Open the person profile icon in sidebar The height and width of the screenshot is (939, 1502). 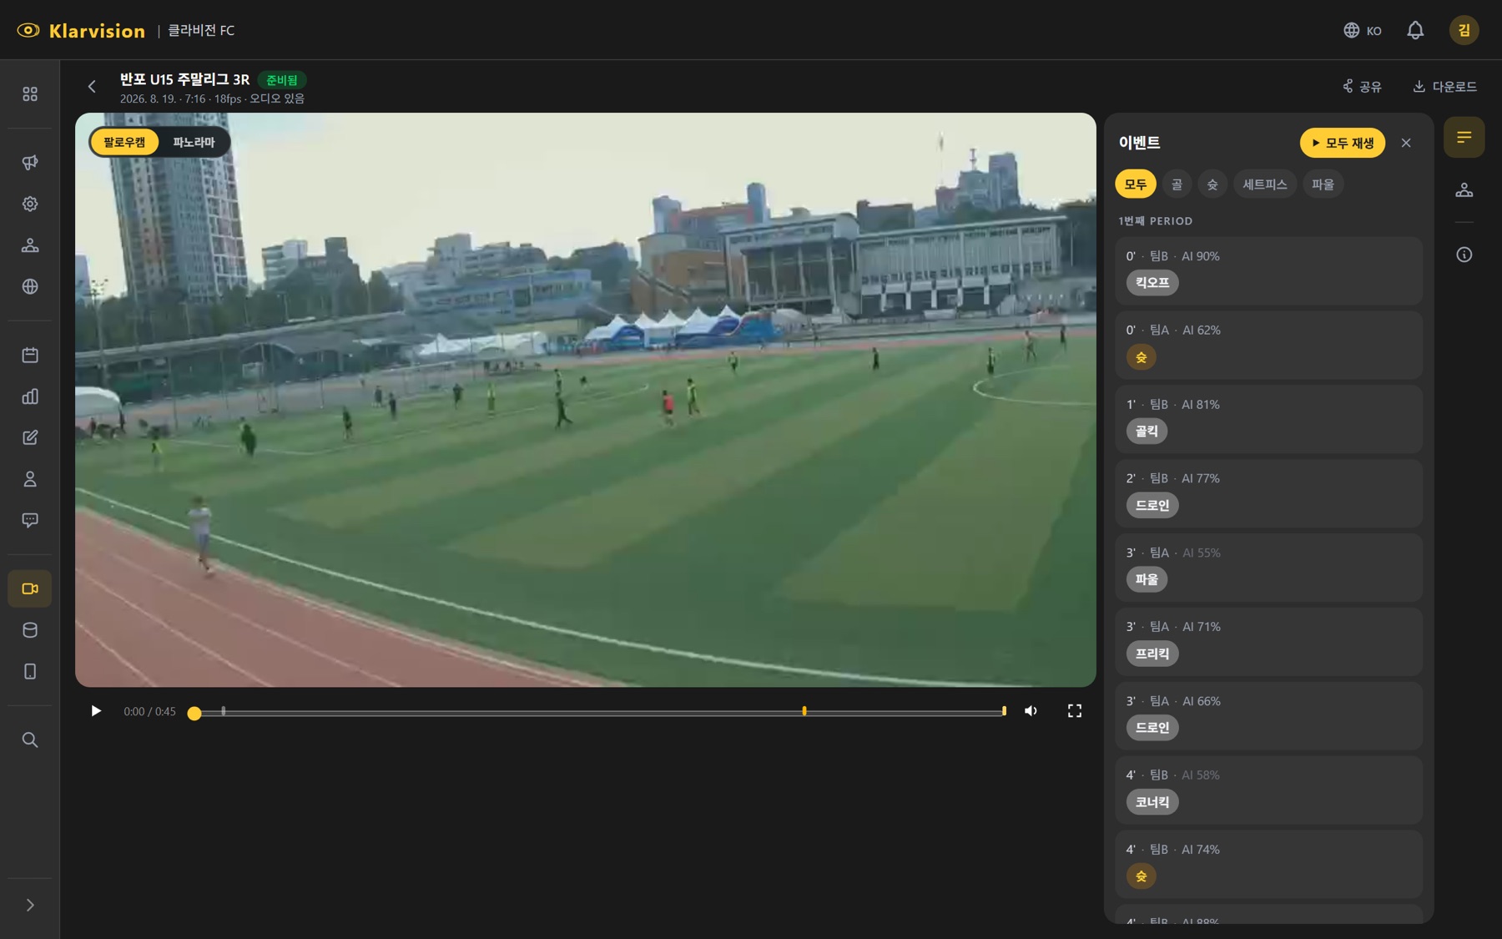tap(30, 479)
